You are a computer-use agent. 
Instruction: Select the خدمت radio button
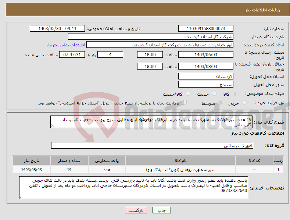(x=214, y=93)
